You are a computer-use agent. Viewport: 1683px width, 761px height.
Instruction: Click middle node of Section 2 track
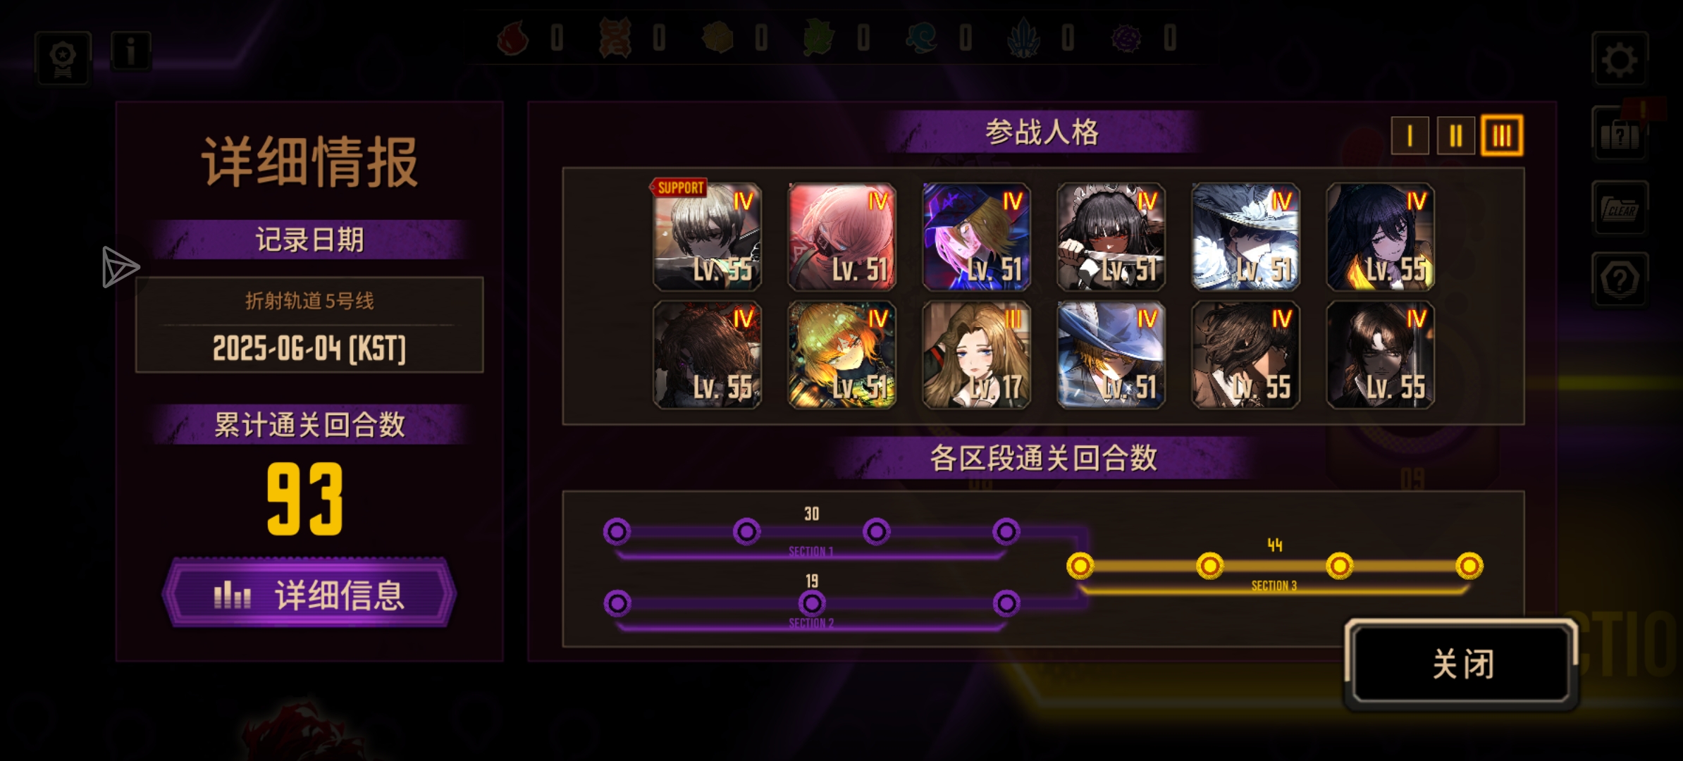812,603
